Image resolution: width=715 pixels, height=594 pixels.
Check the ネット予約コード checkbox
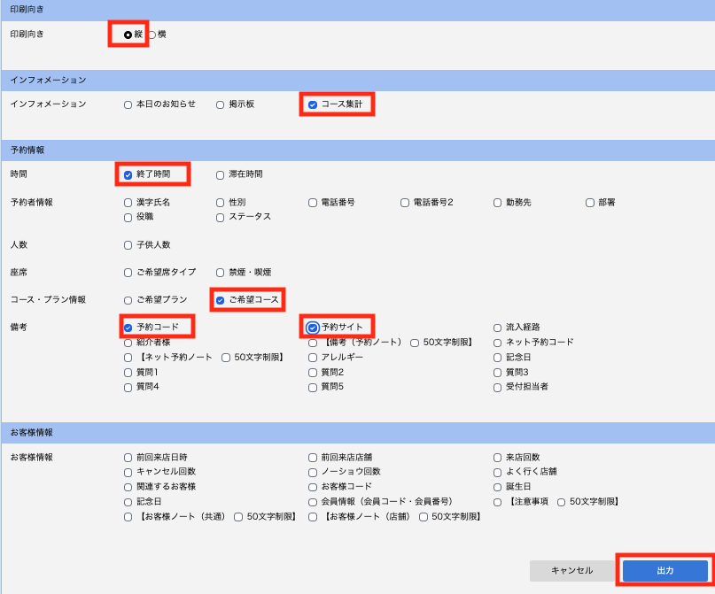(x=497, y=343)
